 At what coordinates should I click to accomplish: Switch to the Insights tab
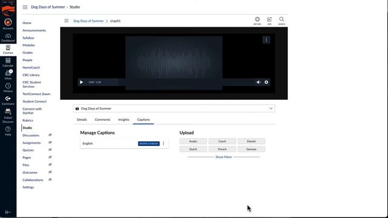pos(124,120)
